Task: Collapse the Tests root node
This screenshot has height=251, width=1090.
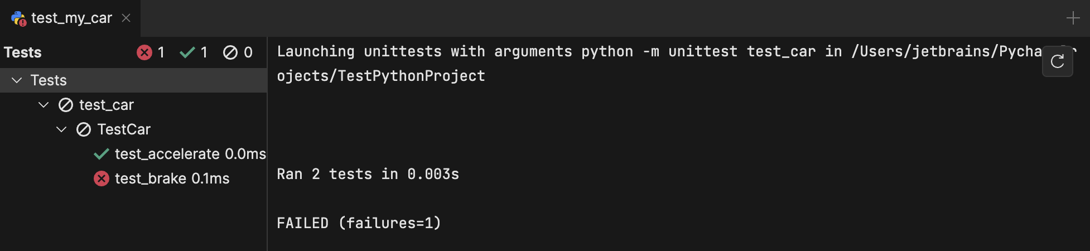Action: tap(17, 80)
